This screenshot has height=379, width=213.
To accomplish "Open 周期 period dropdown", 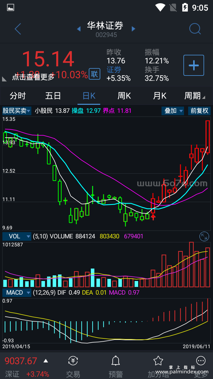I will click(195, 96).
